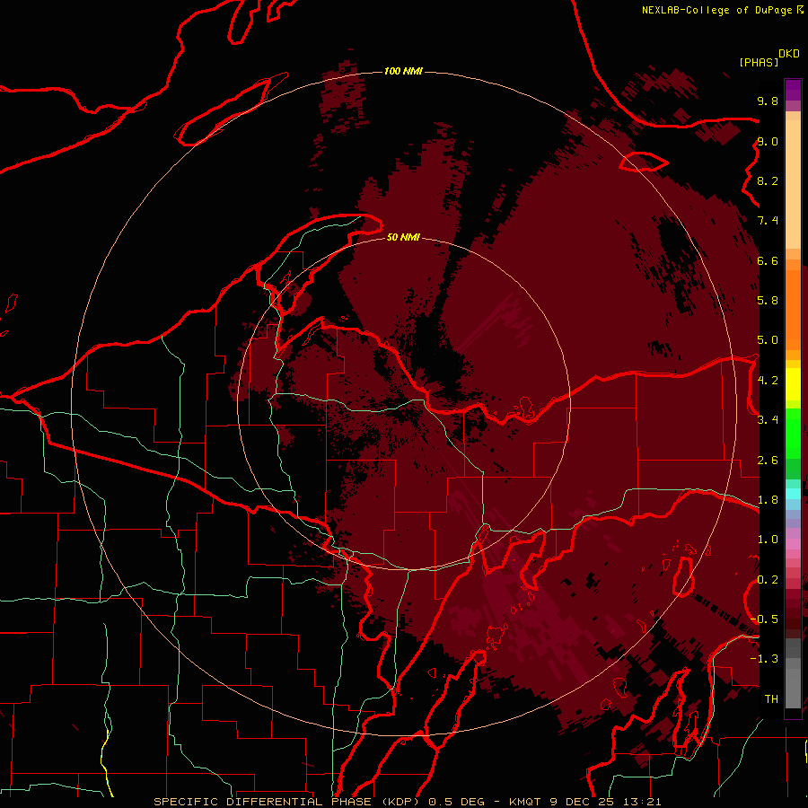Click the 100 NMI range ring label
Viewport: 808px width, 808px height.
(403, 71)
